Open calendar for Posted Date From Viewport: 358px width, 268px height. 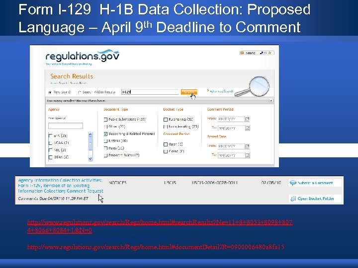(248, 146)
